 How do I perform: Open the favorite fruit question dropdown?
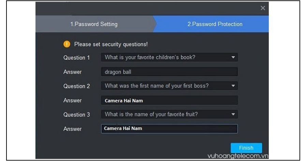167,114
